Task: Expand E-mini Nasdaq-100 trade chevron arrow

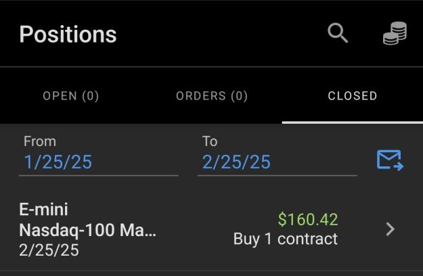Action: (x=390, y=229)
